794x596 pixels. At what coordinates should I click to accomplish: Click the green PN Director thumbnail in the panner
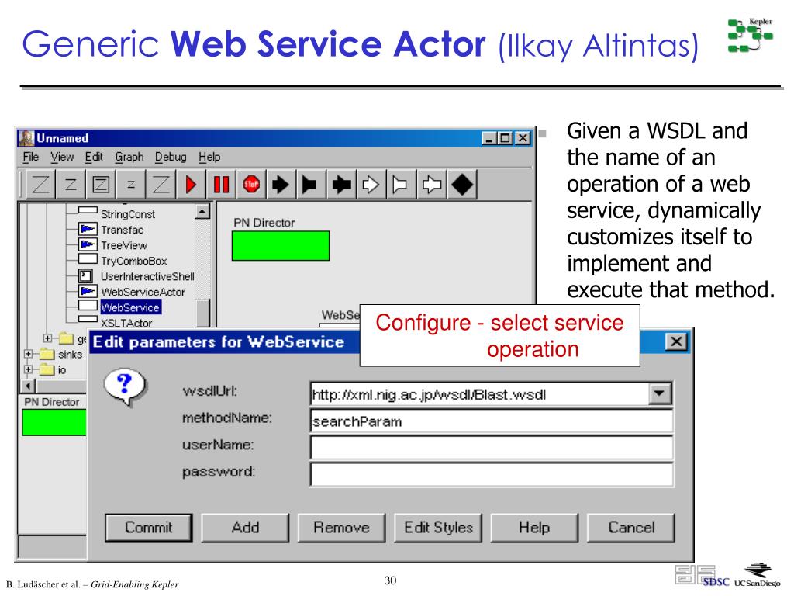pyautogui.click(x=54, y=422)
